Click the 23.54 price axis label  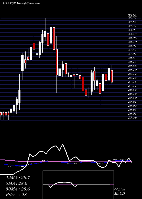pos(133,117)
